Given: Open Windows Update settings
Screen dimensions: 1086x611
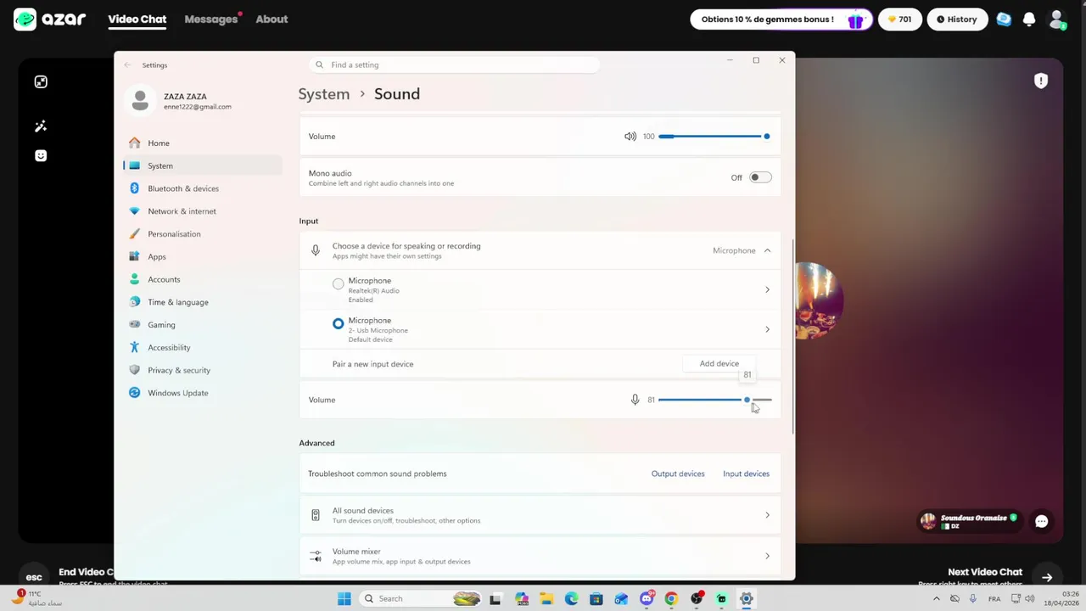Looking at the screenshot, I should [202, 393].
